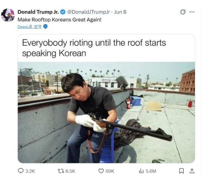Click the @DonaldJTrumpJr handle
This screenshot has width=216, height=178.
(88, 12)
